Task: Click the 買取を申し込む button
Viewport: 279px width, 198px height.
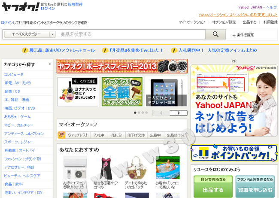Action: pyautogui.click(x=255, y=186)
